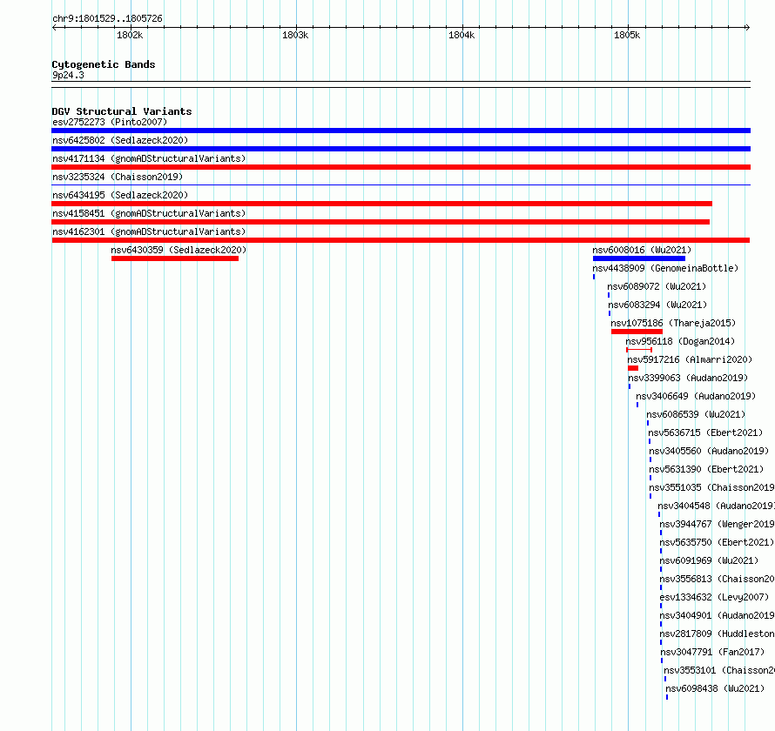Click the red bar under nsv4171134

pos(401,167)
